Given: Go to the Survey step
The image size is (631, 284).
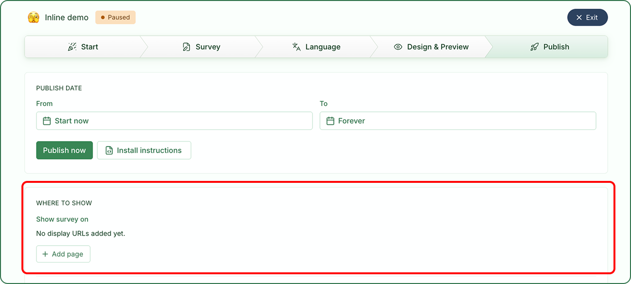Looking at the screenshot, I should 202,47.
